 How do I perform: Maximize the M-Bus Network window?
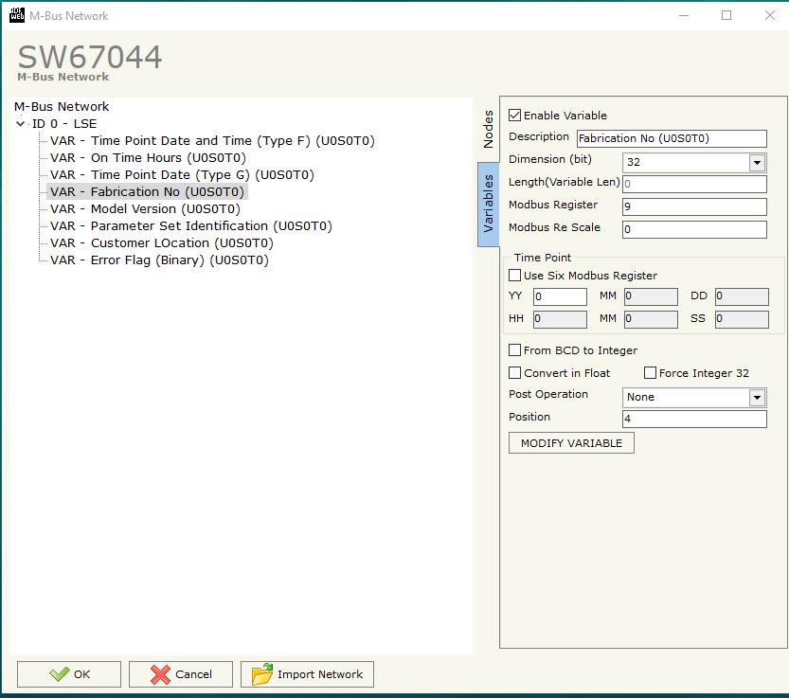pos(726,15)
